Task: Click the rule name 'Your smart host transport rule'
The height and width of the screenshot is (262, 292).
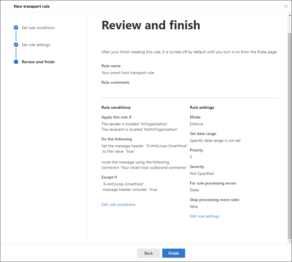Action: [x=128, y=73]
